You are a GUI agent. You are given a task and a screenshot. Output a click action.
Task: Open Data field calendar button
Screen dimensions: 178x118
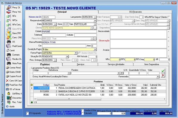coord(55,24)
